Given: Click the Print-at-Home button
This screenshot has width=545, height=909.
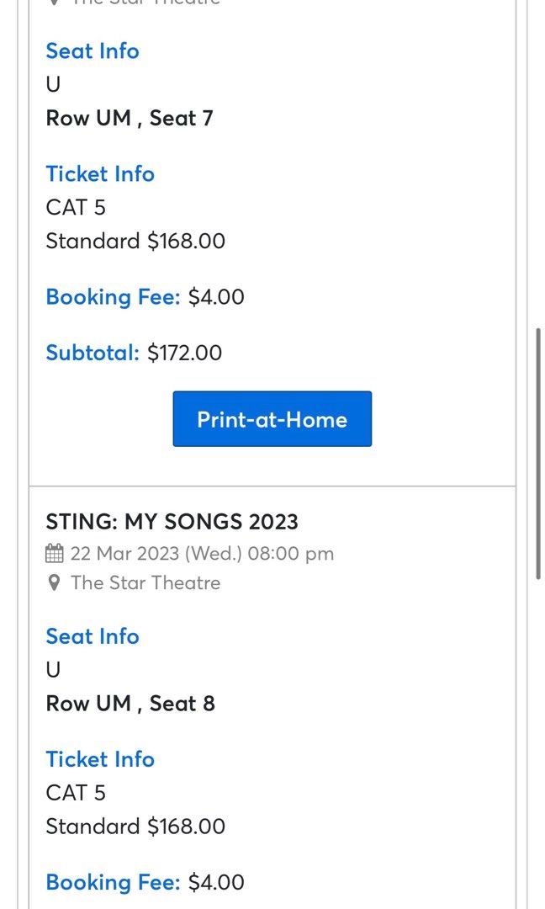Looking at the screenshot, I should [x=272, y=418].
